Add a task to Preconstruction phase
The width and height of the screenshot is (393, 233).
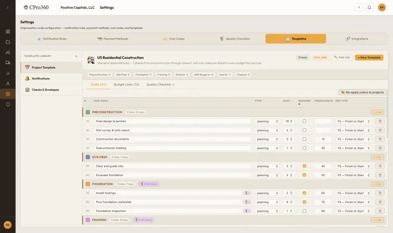[x=377, y=112]
